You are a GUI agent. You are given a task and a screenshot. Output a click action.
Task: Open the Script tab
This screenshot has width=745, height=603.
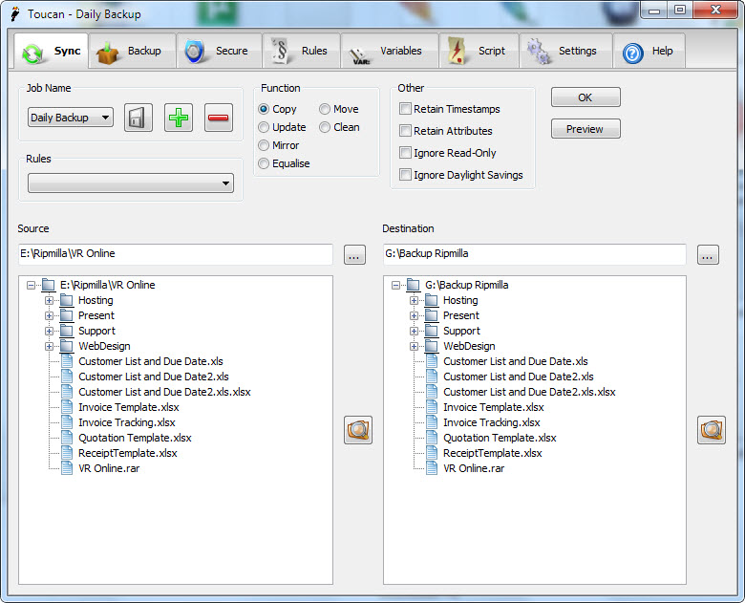coord(479,52)
